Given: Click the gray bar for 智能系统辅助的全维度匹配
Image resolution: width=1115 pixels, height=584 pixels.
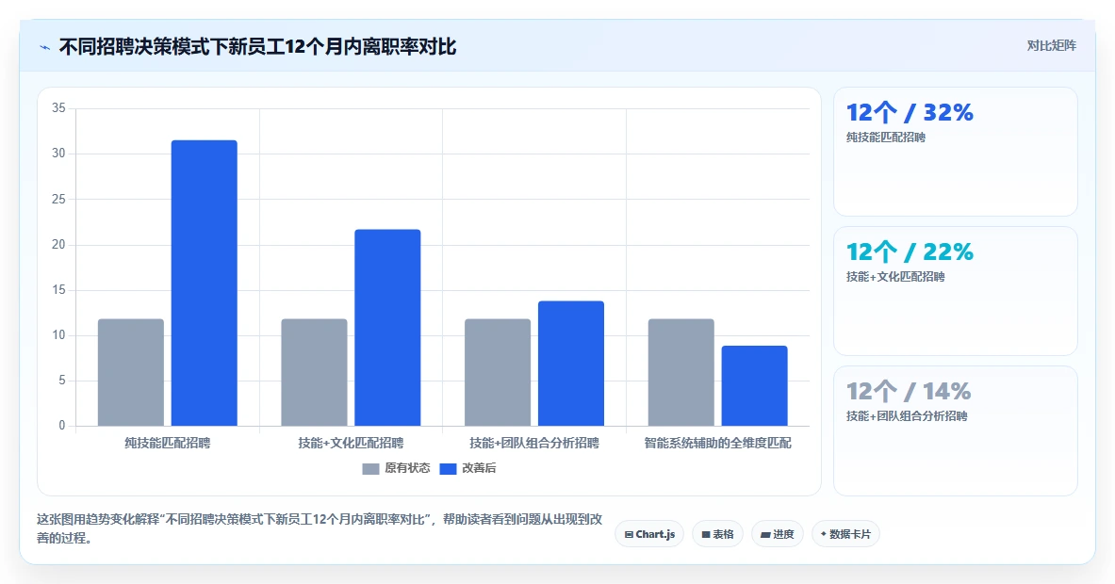Looking at the screenshot, I should click(681, 372).
